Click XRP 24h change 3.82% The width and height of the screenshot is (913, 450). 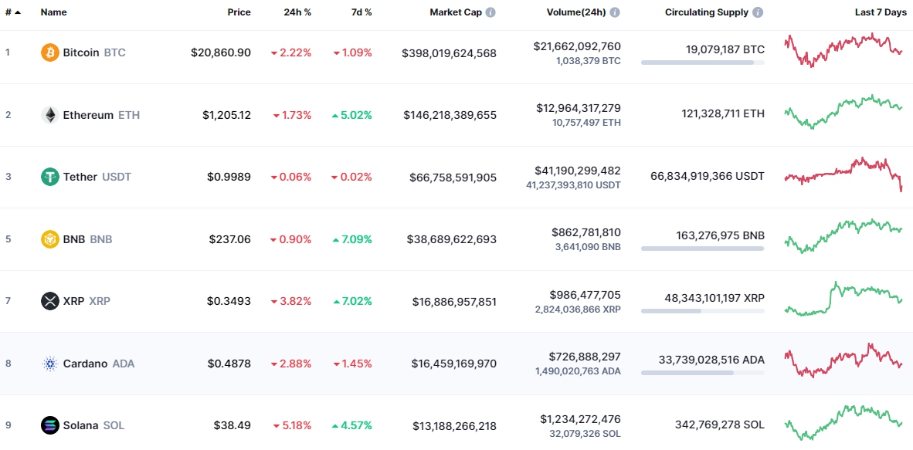[x=291, y=301]
